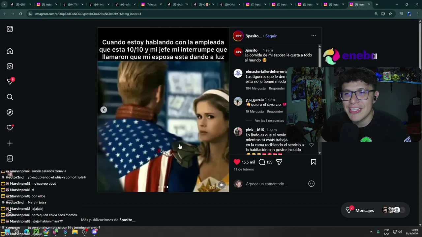The width and height of the screenshot is (422, 237).
Task: Bookmark this page with star icon
Action: click(390, 14)
